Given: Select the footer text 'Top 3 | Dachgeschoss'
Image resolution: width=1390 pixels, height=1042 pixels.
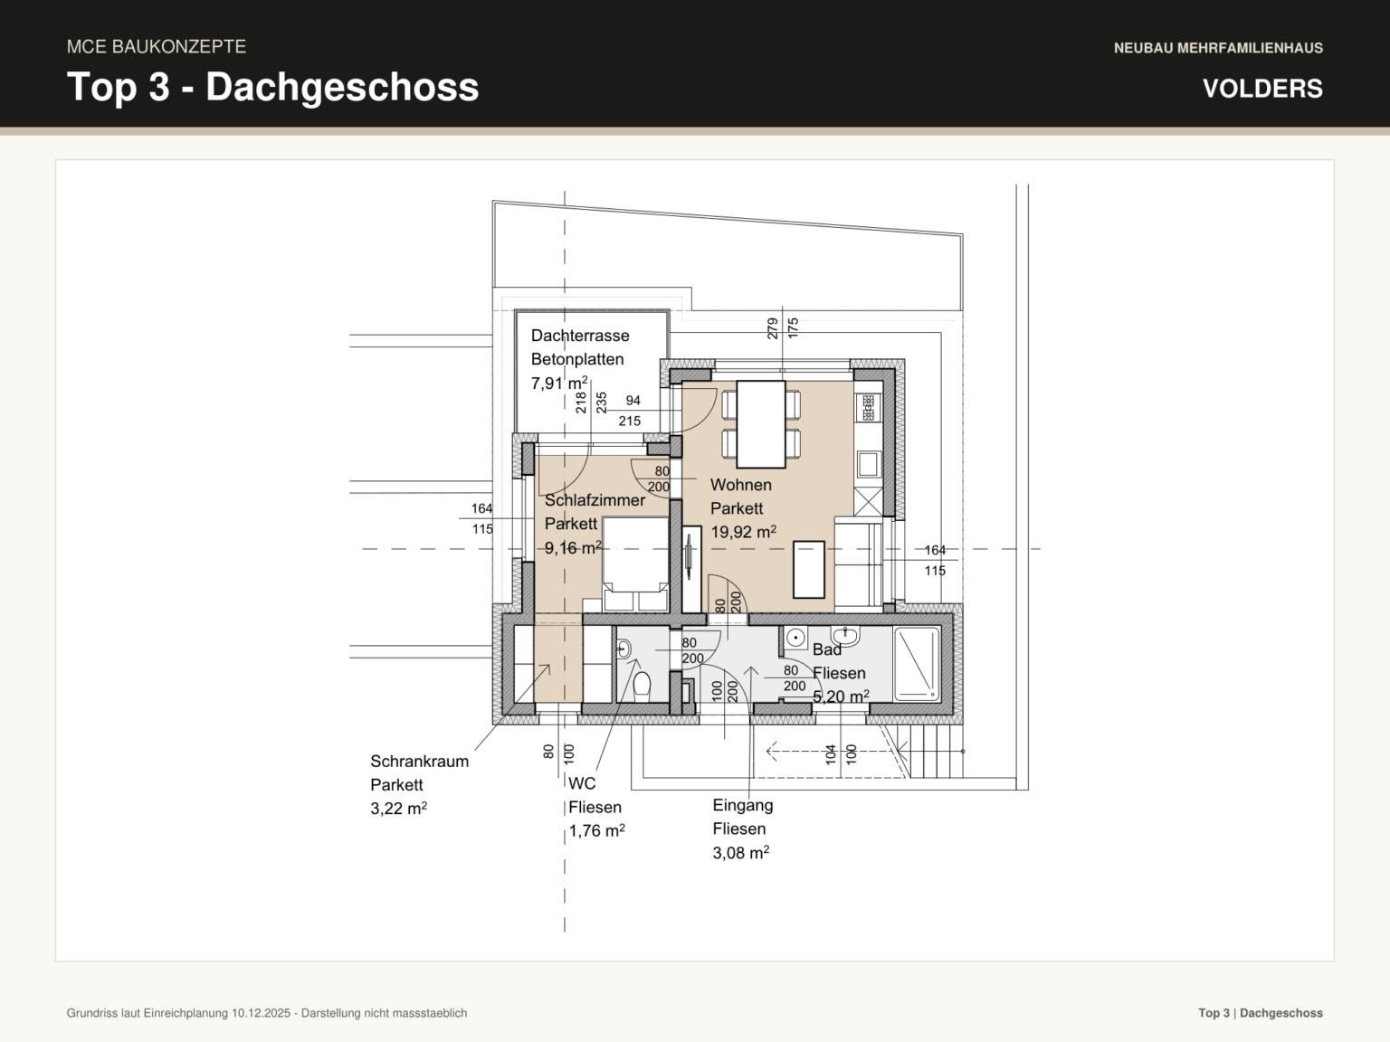Looking at the screenshot, I should 1261,1013.
